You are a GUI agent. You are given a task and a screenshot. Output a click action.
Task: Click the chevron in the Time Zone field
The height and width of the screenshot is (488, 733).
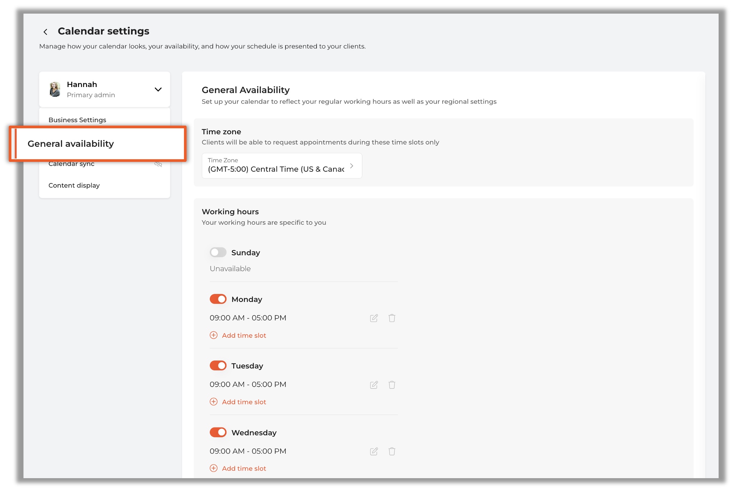click(352, 166)
